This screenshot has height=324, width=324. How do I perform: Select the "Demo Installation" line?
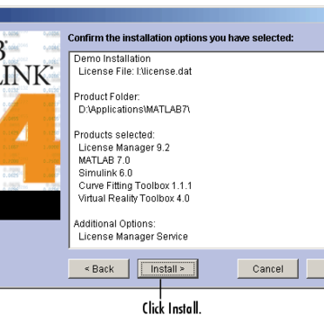[x=112, y=58]
